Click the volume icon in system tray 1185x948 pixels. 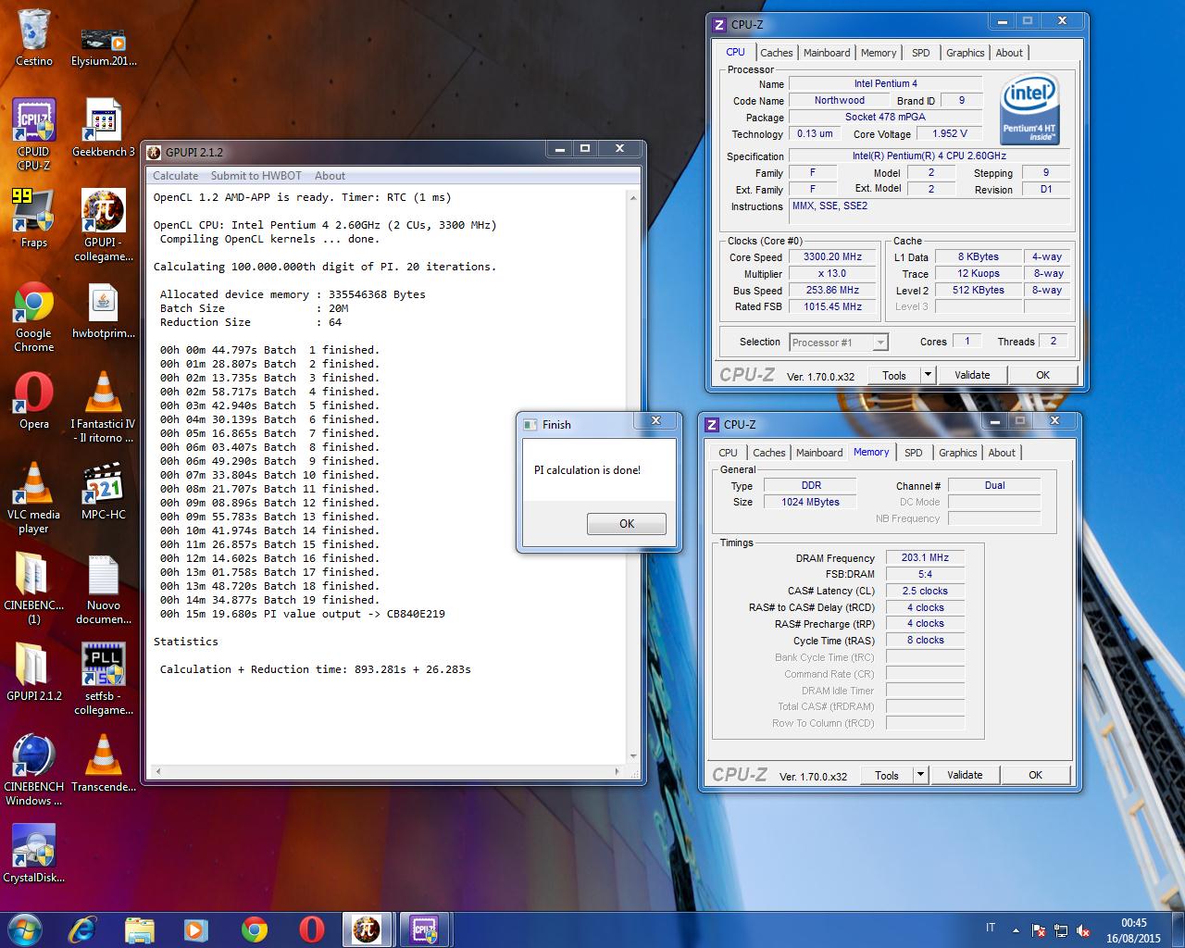(1083, 930)
